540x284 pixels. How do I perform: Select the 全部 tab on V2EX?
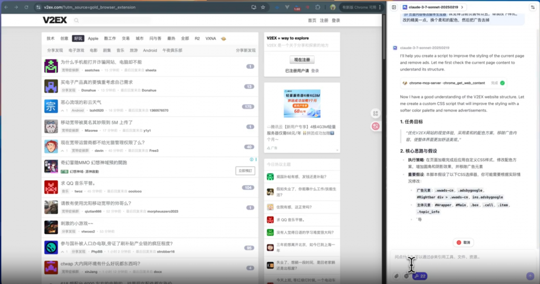pos(185,38)
